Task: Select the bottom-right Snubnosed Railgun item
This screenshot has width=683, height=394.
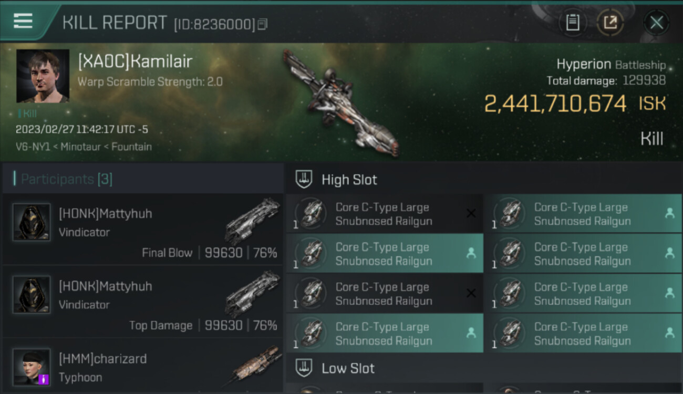Action: click(583, 333)
